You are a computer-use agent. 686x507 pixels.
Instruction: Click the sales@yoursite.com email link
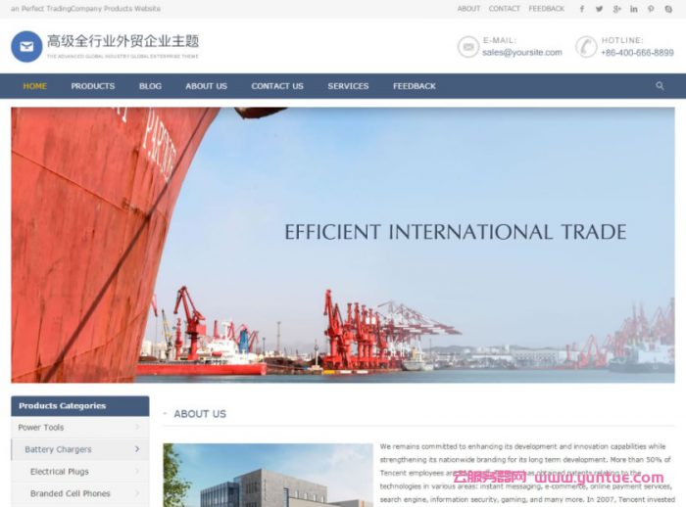point(521,53)
